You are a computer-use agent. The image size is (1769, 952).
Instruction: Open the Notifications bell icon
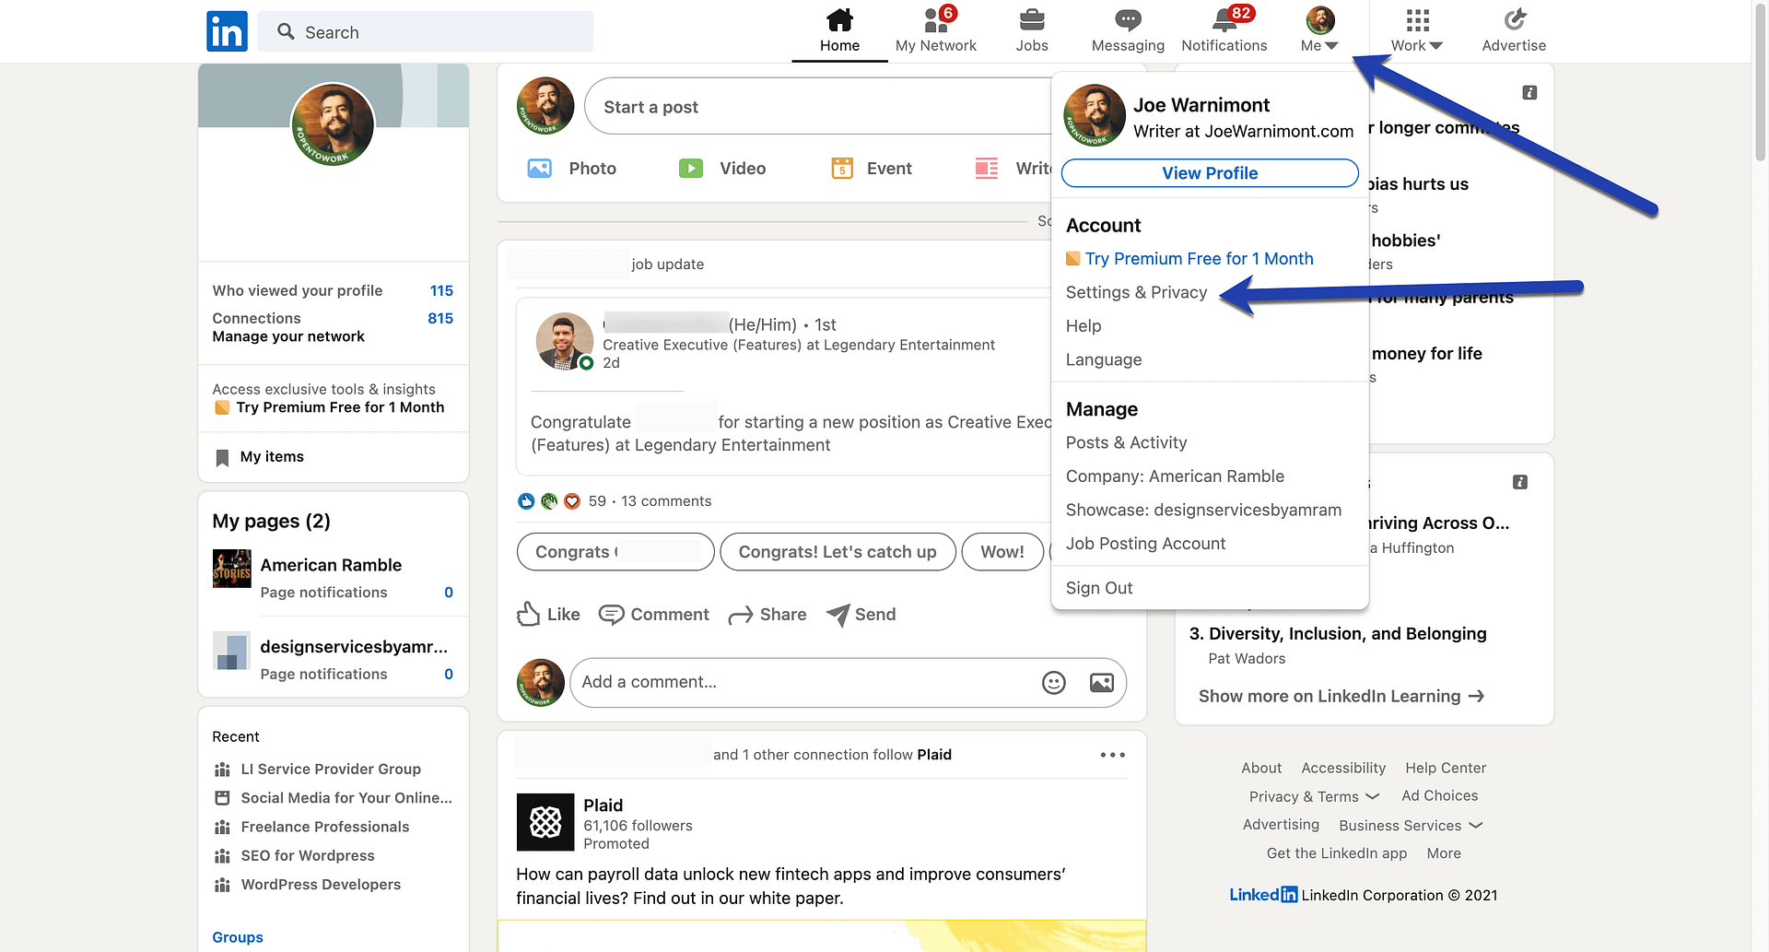[x=1224, y=20]
